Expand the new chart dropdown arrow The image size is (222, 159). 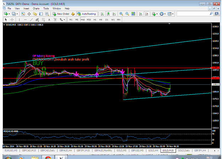9,14
